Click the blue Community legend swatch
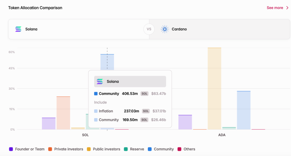Screen dimensions: 291x156 [150, 149]
